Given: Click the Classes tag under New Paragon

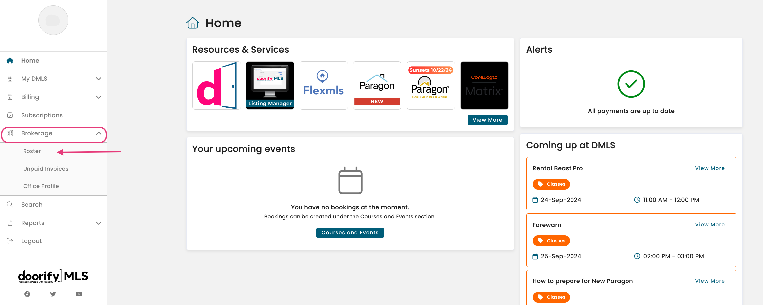Looking at the screenshot, I should [x=551, y=297].
